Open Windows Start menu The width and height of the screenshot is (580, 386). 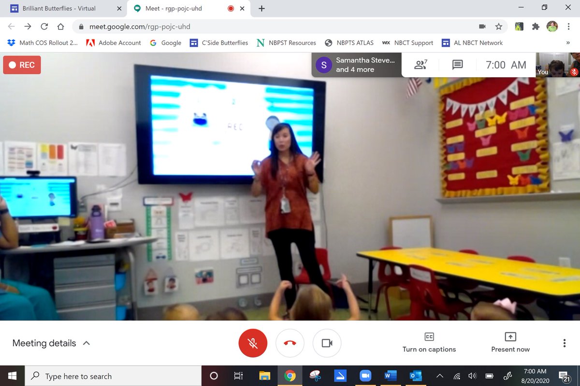[x=12, y=376]
